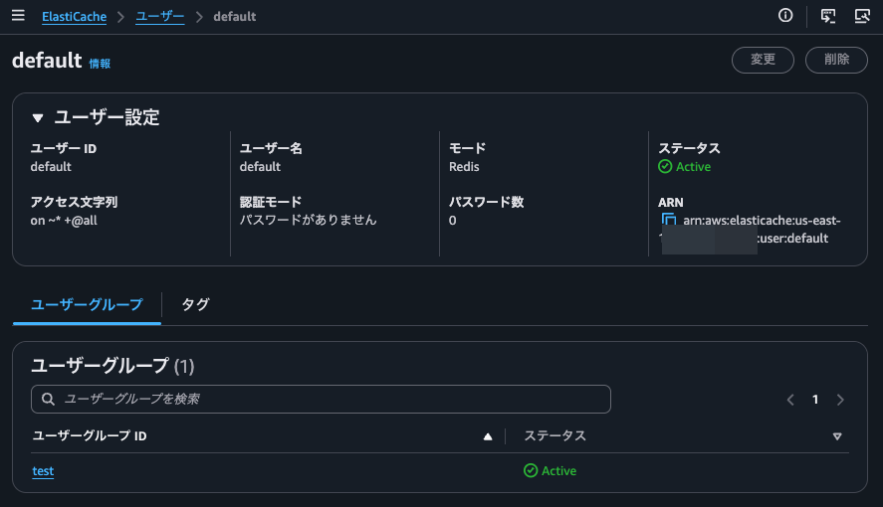Switch to the タグ tab
The width and height of the screenshot is (883, 507).
(195, 304)
